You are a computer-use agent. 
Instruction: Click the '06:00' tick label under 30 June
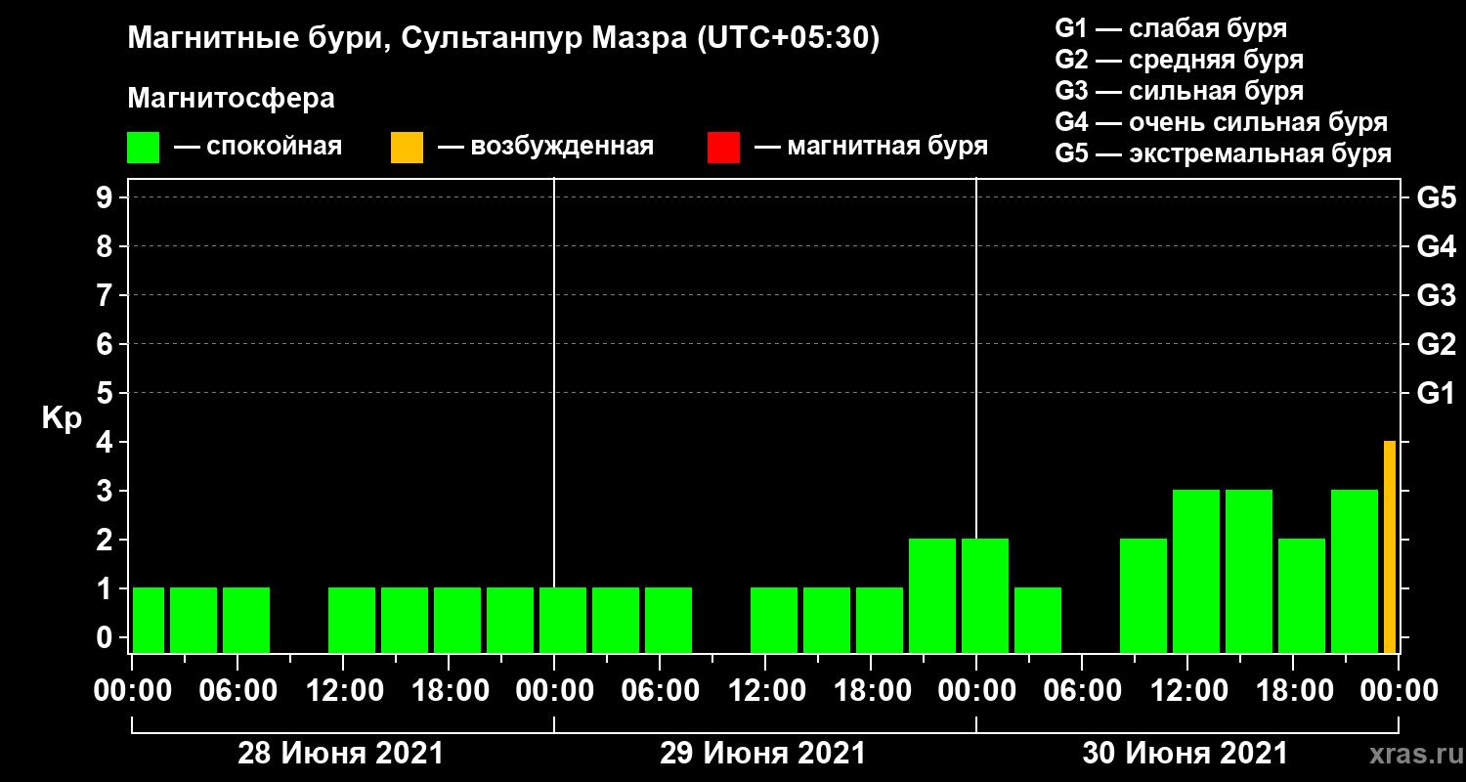pyautogui.click(x=1082, y=690)
